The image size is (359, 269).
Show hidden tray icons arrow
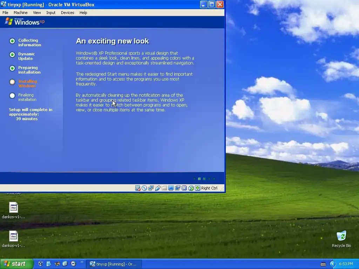(333, 264)
